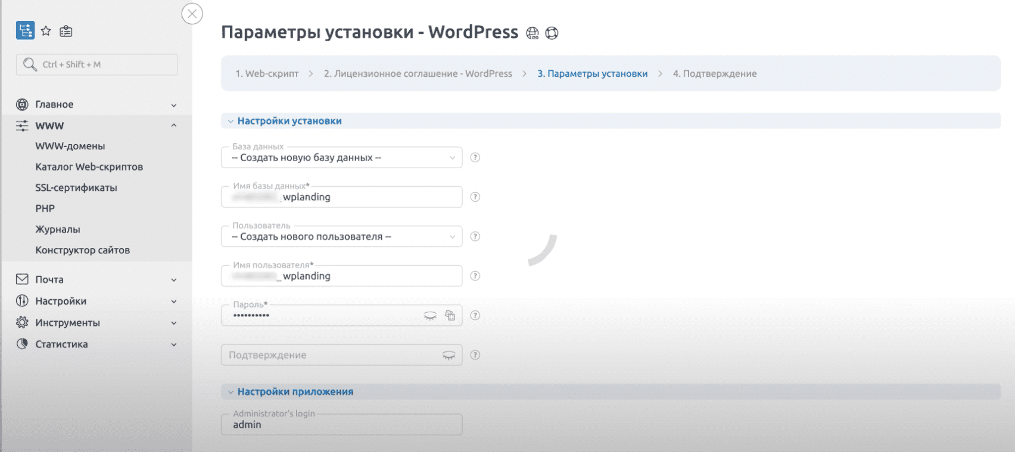Click help icon beside Пароль field
Image resolution: width=1015 pixels, height=452 pixels.
[475, 315]
